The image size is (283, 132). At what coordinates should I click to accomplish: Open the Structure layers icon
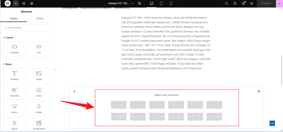(32, 4)
